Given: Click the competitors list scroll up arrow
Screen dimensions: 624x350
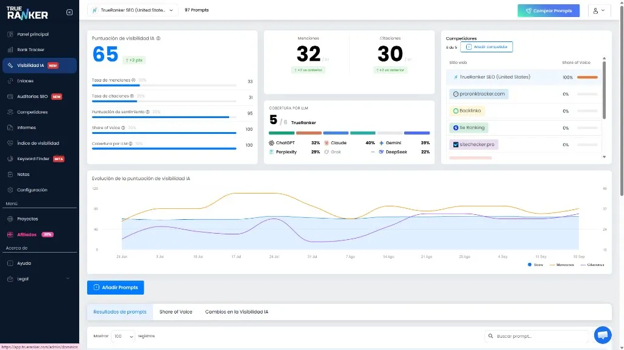Looking at the screenshot, I should [604, 58].
